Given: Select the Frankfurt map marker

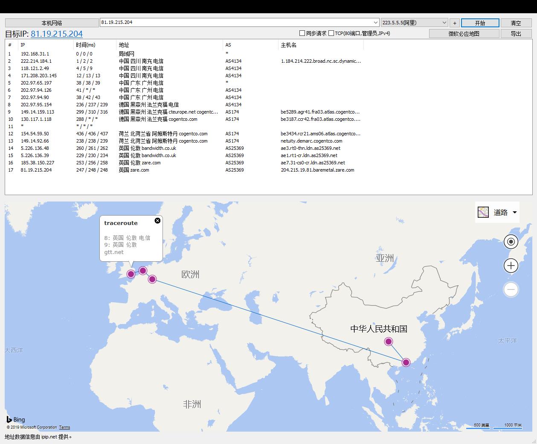Looking at the screenshot, I should [152, 279].
